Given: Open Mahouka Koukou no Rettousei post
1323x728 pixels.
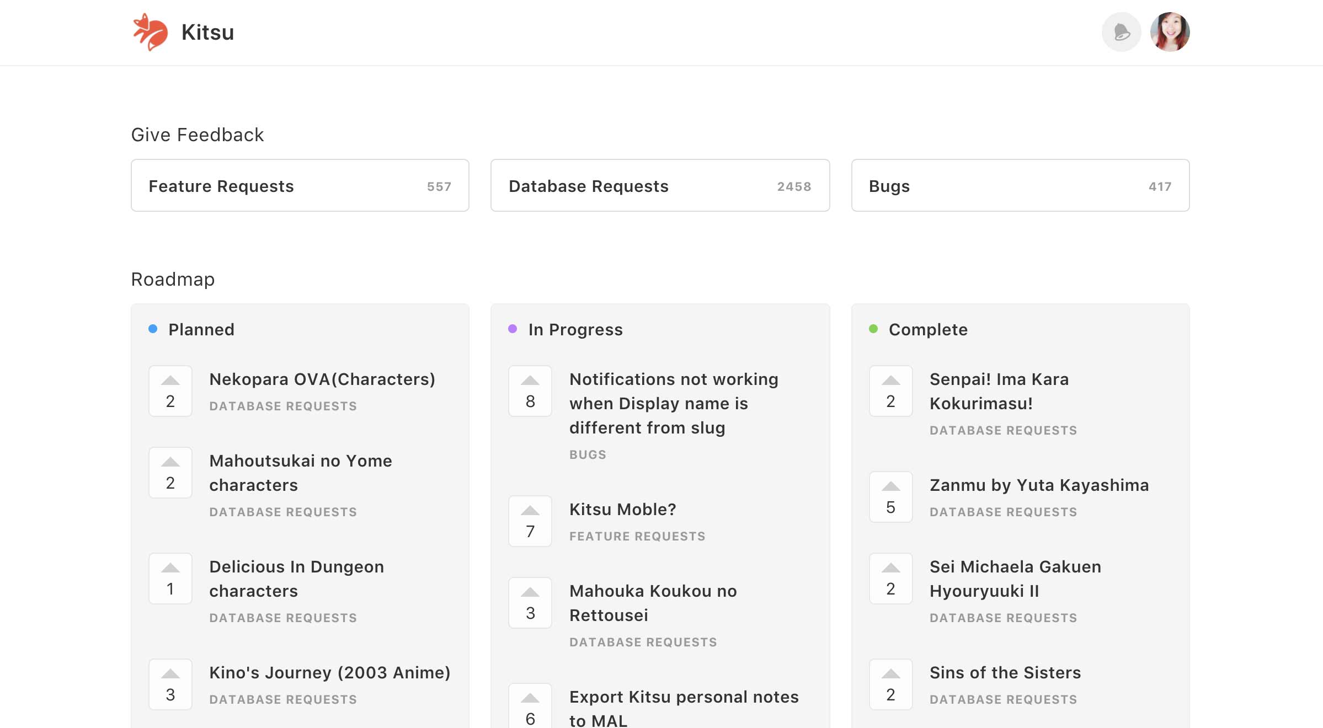Looking at the screenshot, I should tap(653, 603).
